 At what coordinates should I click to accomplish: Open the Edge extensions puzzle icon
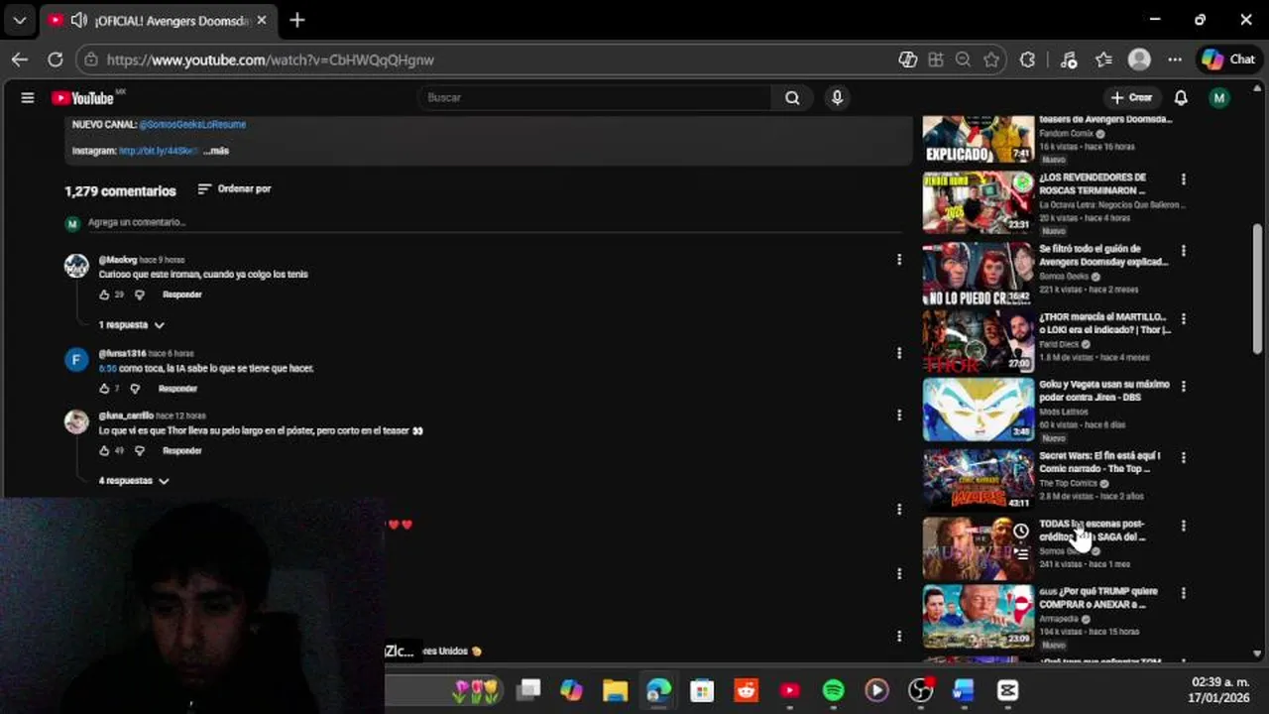click(1028, 59)
